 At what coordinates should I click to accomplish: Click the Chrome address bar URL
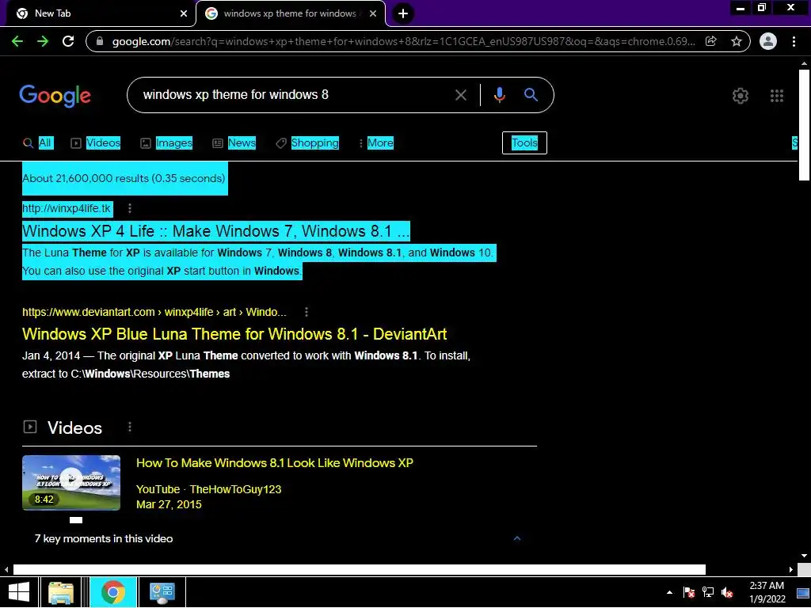coord(403,41)
